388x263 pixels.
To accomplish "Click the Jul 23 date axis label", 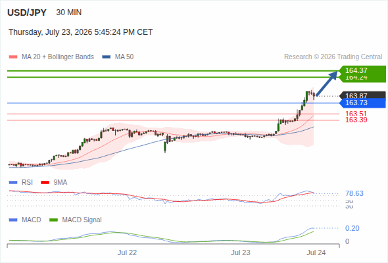I will coord(241,252).
